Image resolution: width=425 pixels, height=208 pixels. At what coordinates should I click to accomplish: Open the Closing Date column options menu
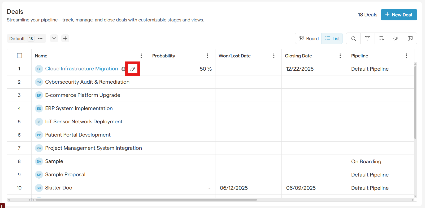tap(340, 56)
